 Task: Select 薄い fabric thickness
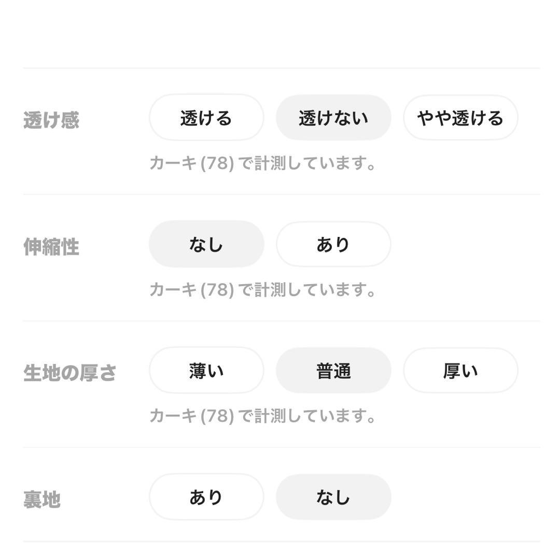(206, 371)
